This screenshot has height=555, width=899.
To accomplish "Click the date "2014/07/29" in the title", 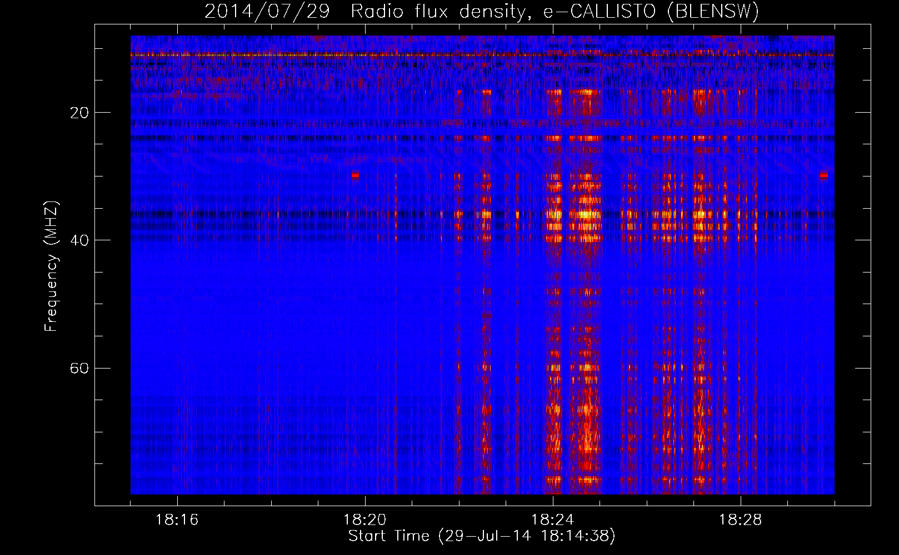I will (267, 12).
